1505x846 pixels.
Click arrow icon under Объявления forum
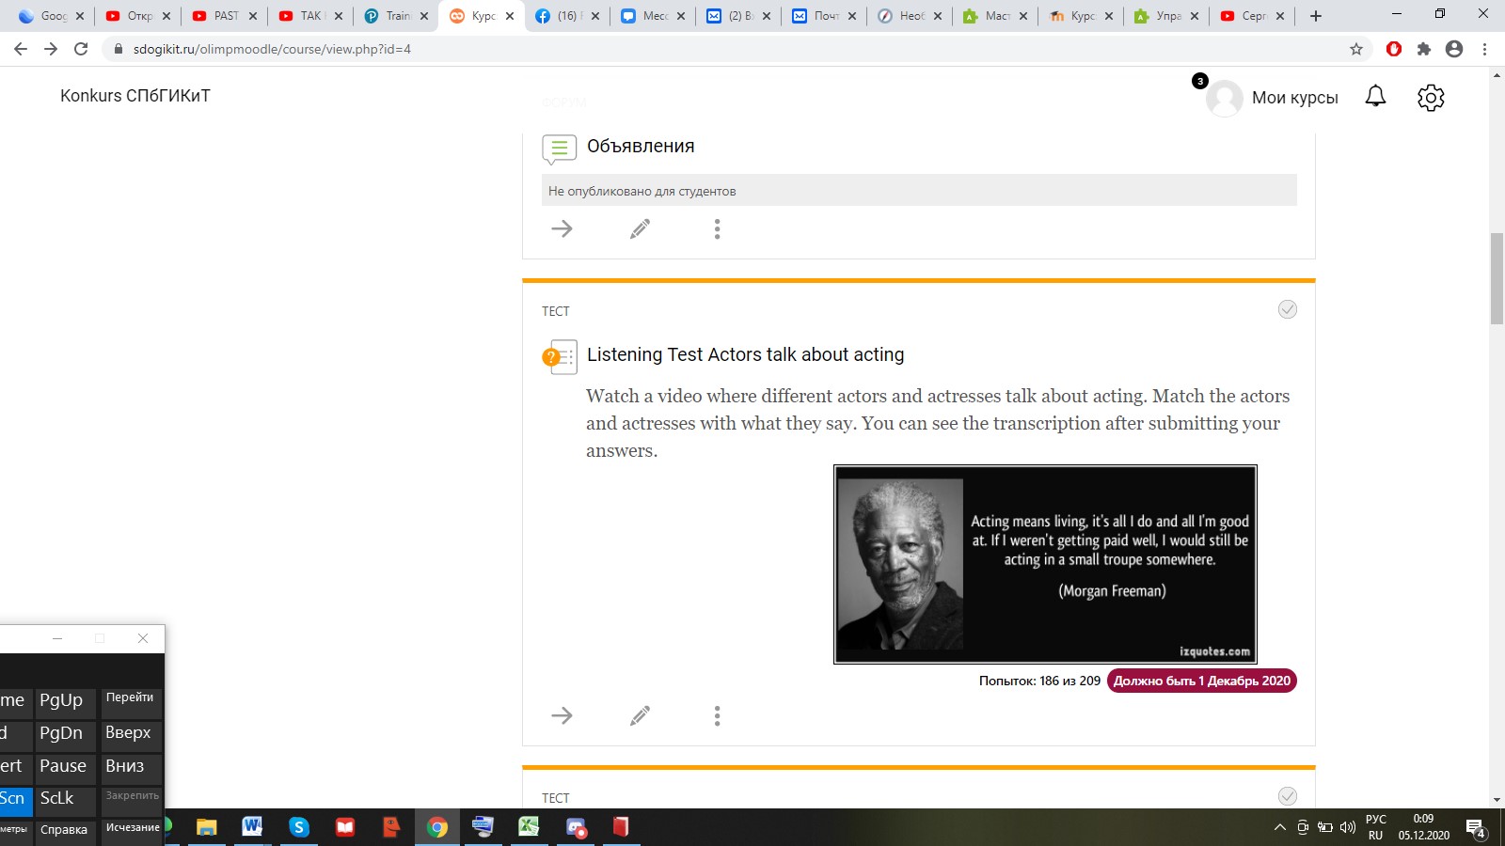[x=562, y=228]
